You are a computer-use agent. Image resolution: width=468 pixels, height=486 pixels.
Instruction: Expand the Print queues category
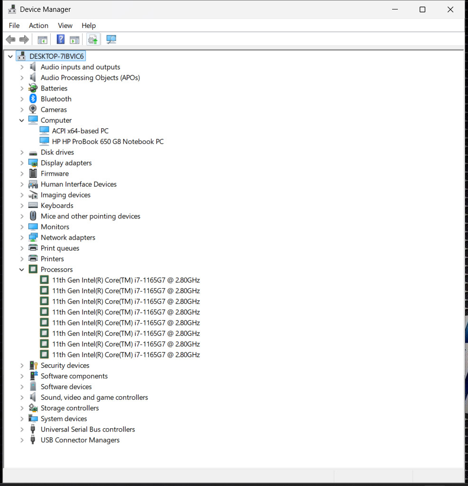tap(22, 248)
